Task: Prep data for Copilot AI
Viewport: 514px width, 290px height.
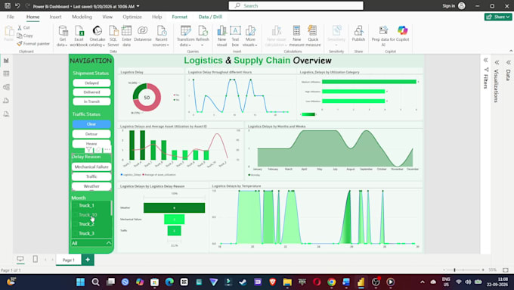Action: pyautogui.click(x=383, y=36)
